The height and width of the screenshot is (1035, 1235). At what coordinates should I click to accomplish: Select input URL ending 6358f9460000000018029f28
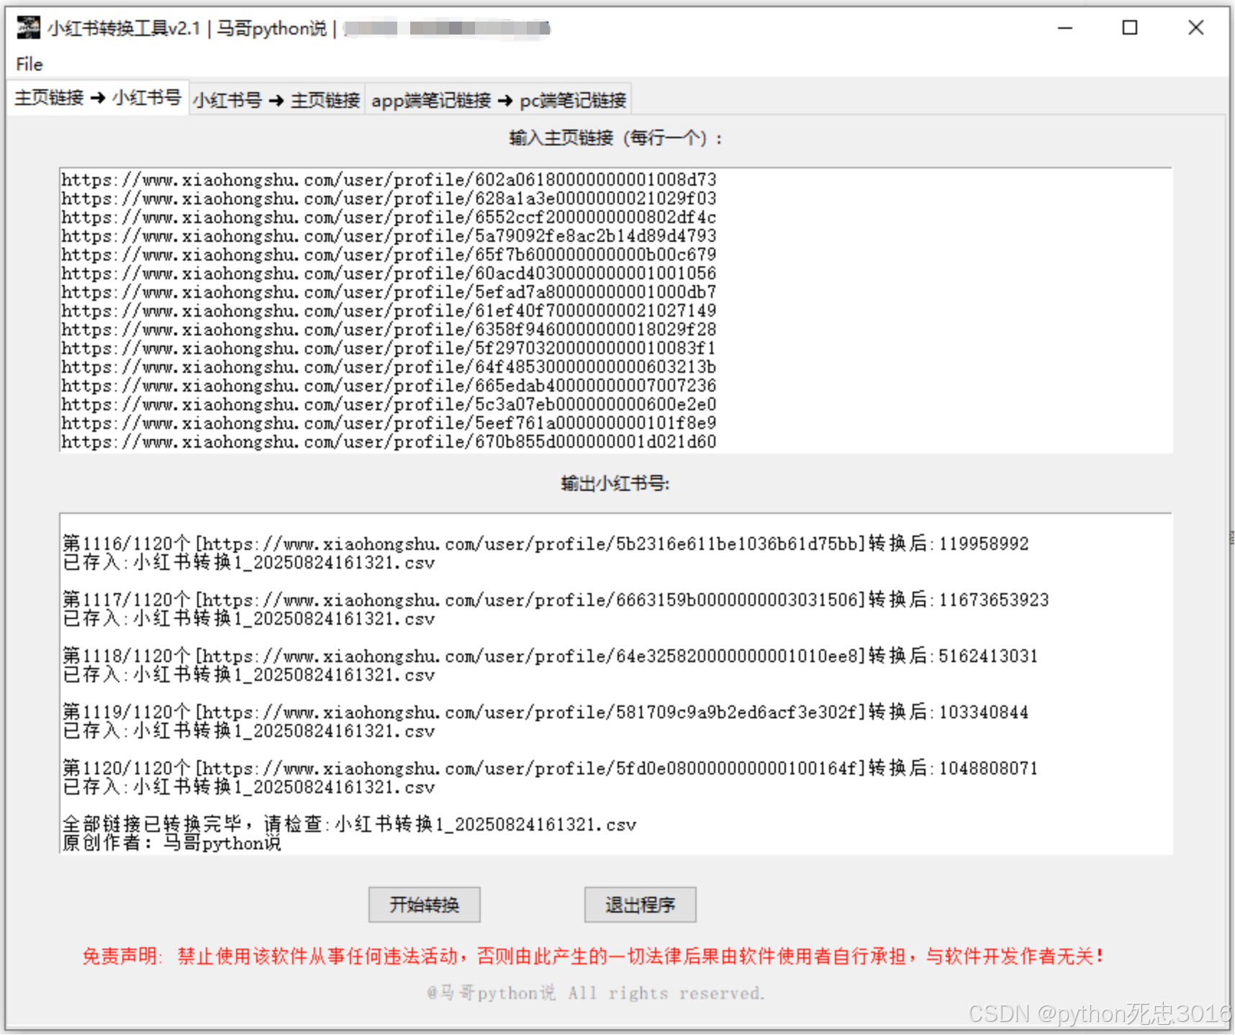[x=389, y=329]
